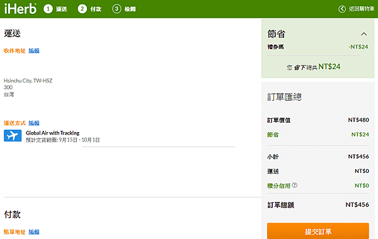Click the 訂單匯總 heading
The width and height of the screenshot is (378, 239).
point(284,97)
